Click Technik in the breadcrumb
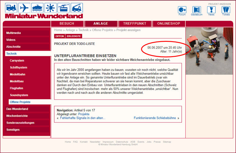This screenshot has width=236, height=153. pos(83,30)
